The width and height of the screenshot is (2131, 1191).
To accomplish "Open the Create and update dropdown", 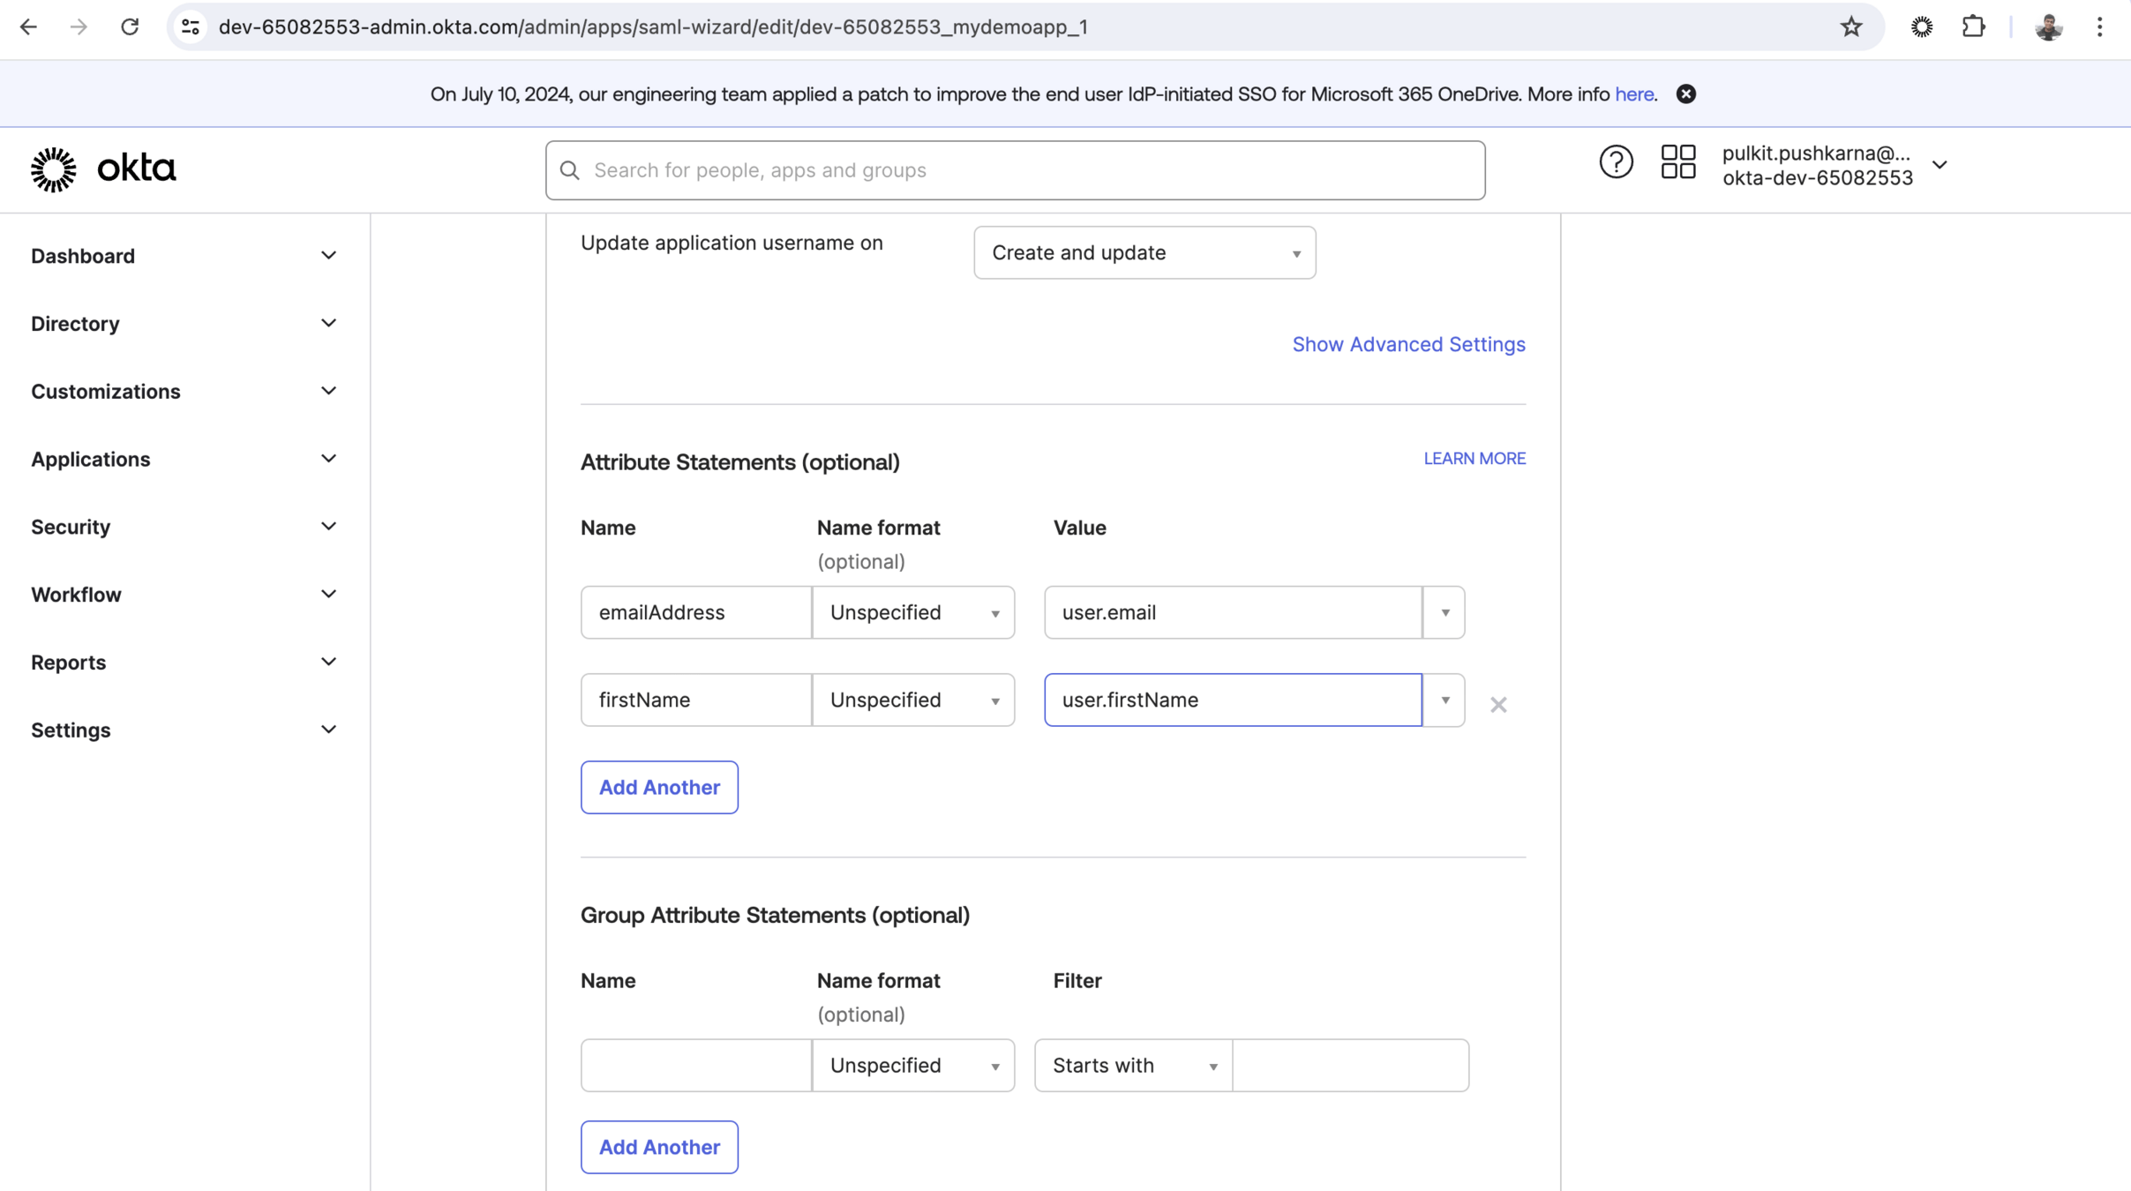I will click(1144, 253).
